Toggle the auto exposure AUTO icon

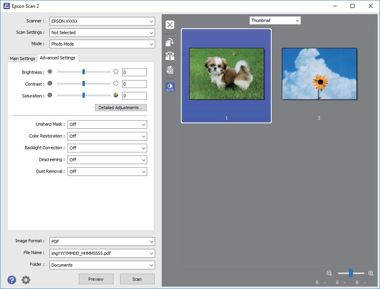coord(170,87)
